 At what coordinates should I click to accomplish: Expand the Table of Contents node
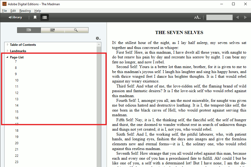(8, 44)
